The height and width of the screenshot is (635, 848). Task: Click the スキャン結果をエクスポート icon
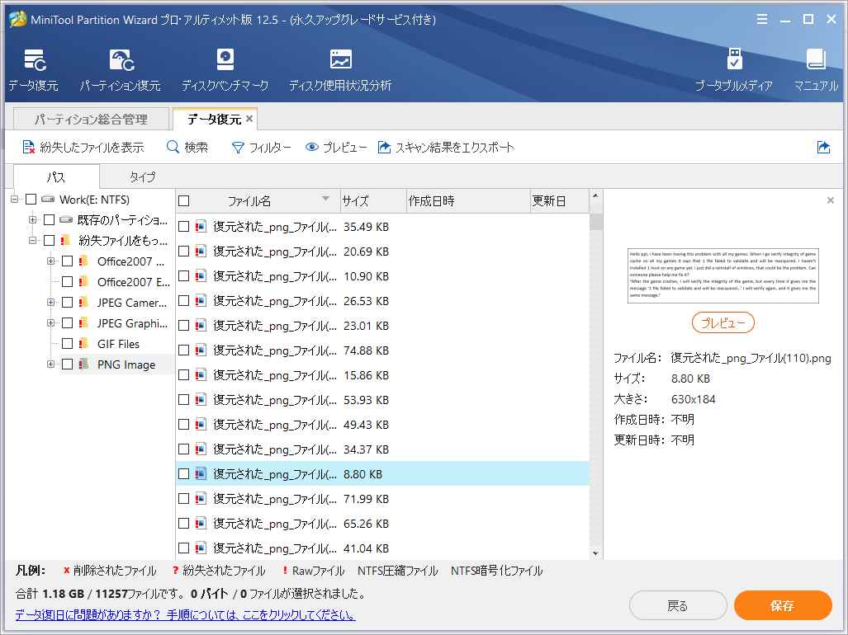tap(383, 148)
